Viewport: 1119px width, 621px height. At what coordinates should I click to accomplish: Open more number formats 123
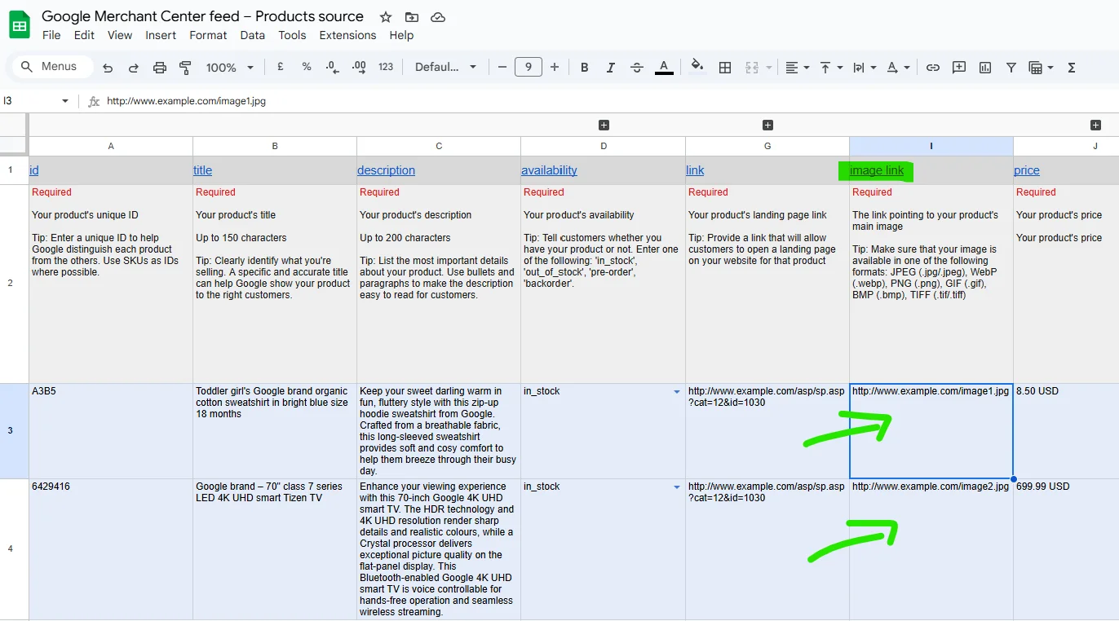[386, 67]
